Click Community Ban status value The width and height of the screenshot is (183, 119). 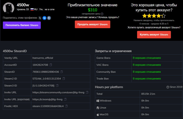[147, 72]
